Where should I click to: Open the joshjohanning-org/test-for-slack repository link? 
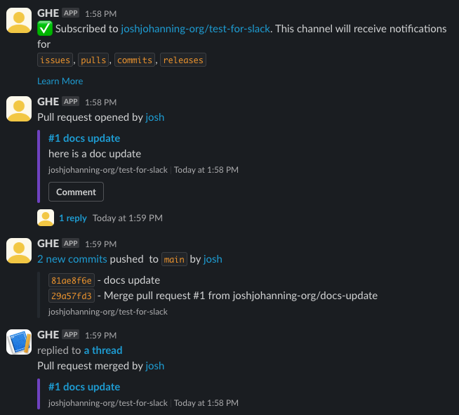click(196, 29)
